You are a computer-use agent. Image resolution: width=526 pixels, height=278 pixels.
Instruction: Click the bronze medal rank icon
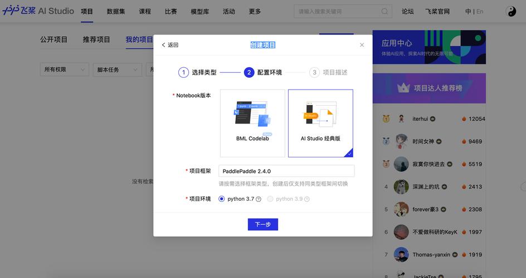tap(386, 164)
